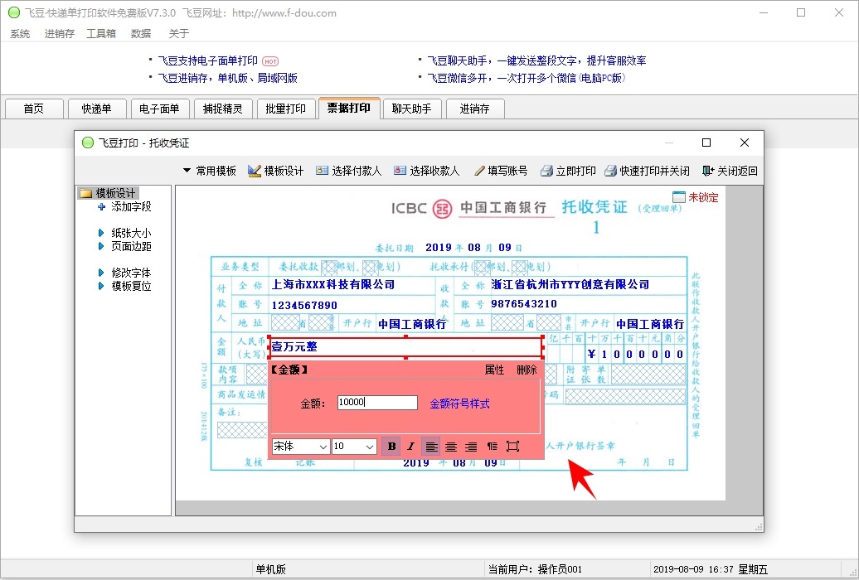Open the 常用模板 dropdown
859x580 pixels.
(210, 171)
